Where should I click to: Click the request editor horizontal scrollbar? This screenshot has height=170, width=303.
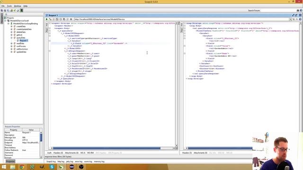pyautogui.click(x=107, y=148)
